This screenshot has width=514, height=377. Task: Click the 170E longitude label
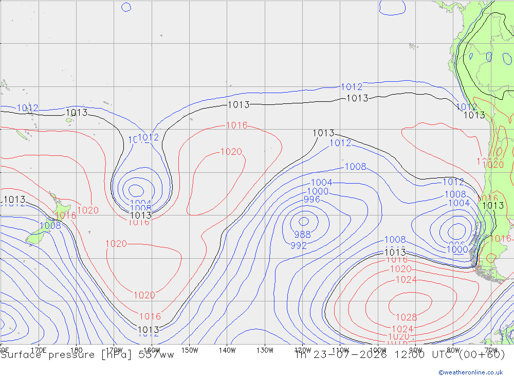click(x=39, y=350)
